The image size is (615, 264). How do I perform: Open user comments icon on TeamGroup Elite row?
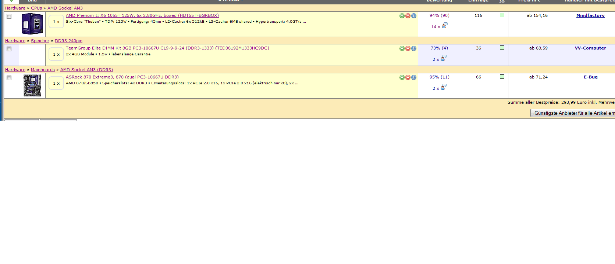pos(444,58)
